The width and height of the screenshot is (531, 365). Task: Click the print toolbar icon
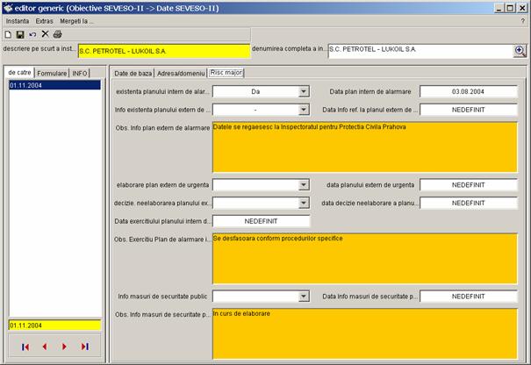pyautogui.click(x=57, y=33)
